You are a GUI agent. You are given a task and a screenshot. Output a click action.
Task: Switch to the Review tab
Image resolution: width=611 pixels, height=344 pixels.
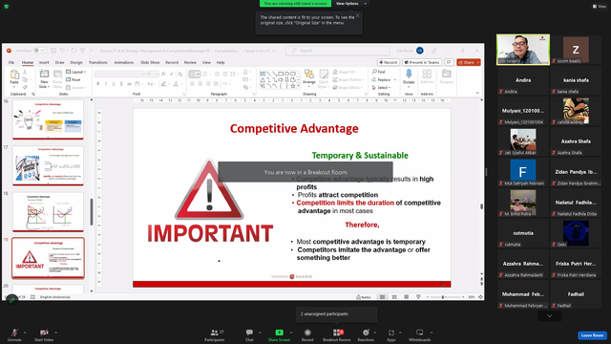point(190,62)
